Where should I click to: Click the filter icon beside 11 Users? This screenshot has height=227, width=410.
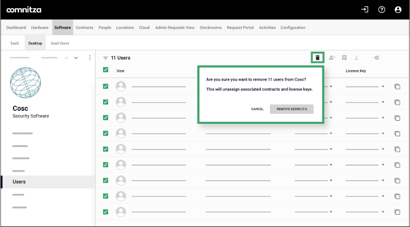[105, 58]
